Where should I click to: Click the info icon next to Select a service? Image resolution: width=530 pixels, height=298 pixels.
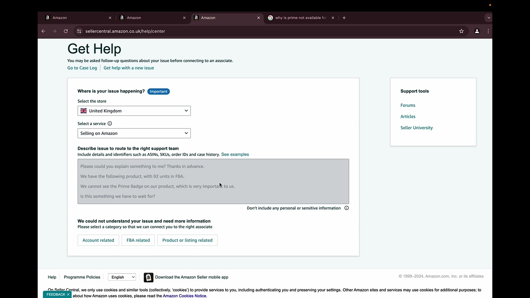click(110, 123)
